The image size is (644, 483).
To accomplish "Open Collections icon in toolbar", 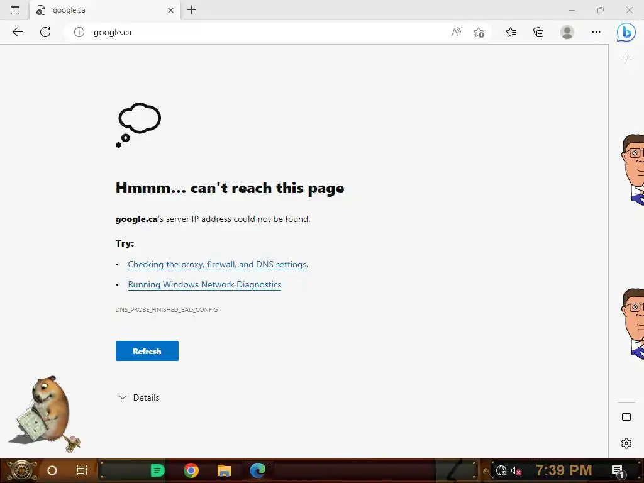I will pyautogui.click(x=538, y=32).
